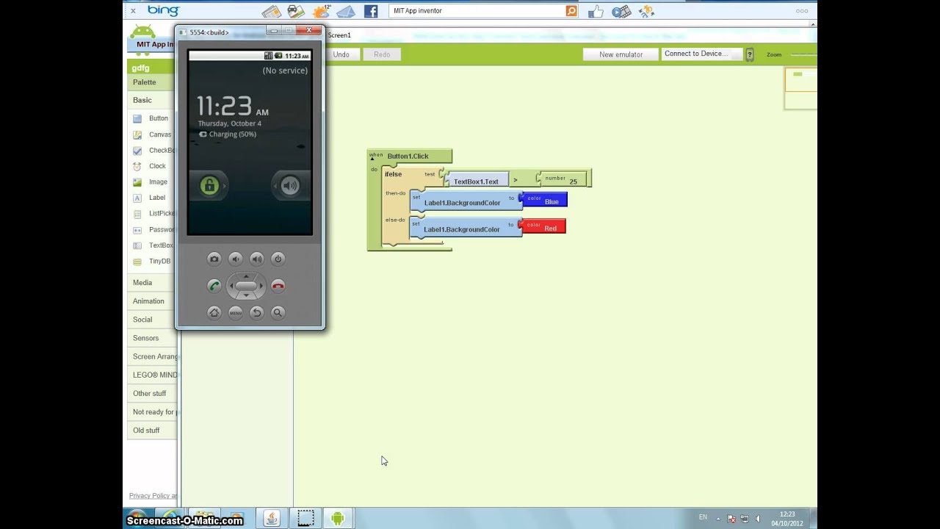Expand the Media palette section
Image resolution: width=940 pixels, height=529 pixels.
[x=151, y=283]
